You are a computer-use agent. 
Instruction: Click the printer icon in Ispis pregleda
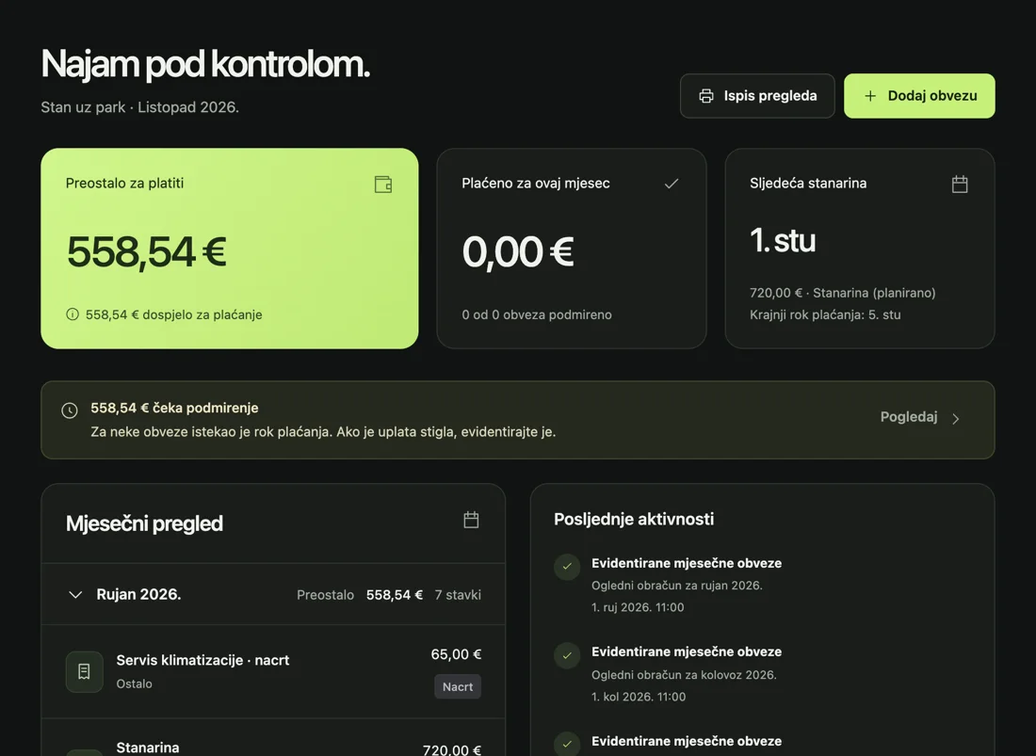[706, 96]
